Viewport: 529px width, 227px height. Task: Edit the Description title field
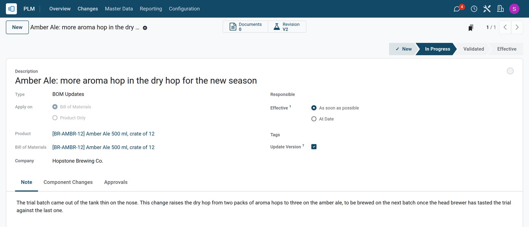coord(136,81)
